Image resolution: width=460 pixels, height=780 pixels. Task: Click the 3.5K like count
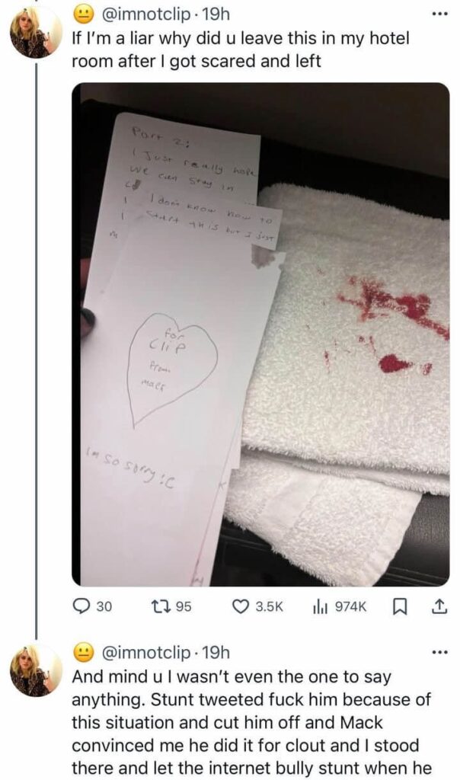point(269,606)
